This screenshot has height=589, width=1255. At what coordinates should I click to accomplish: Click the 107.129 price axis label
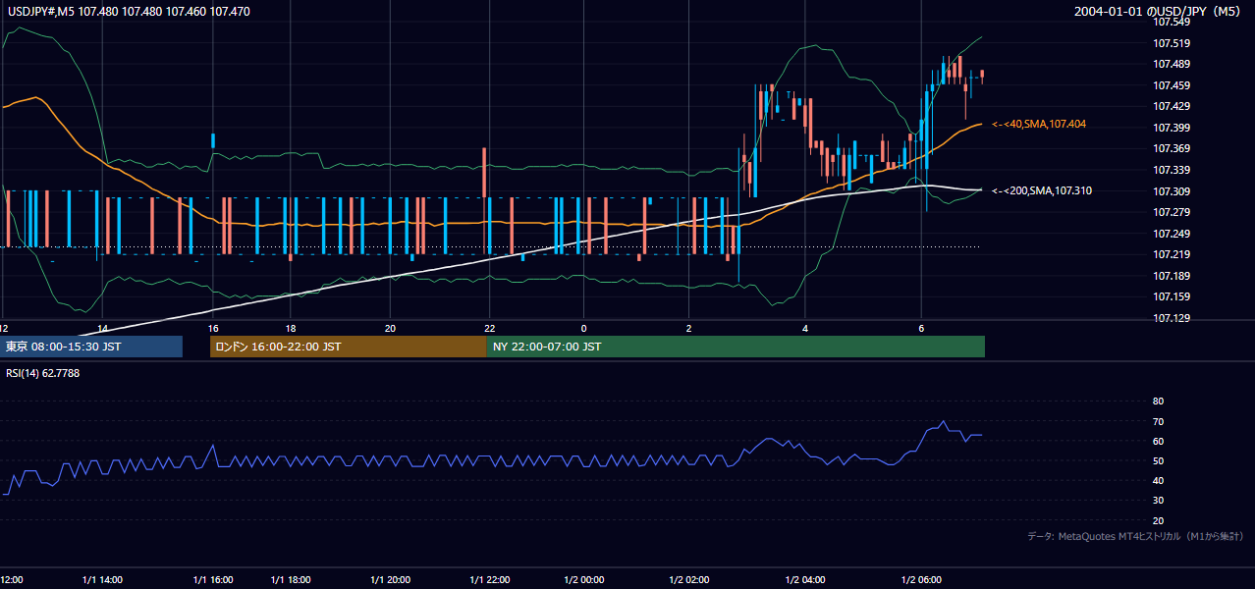click(x=1173, y=318)
